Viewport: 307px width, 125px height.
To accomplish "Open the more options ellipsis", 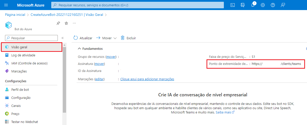I will coord(74,23).
